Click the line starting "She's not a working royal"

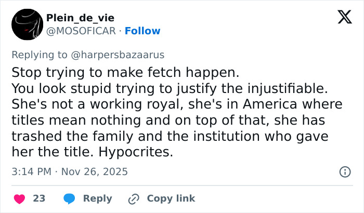177,104
